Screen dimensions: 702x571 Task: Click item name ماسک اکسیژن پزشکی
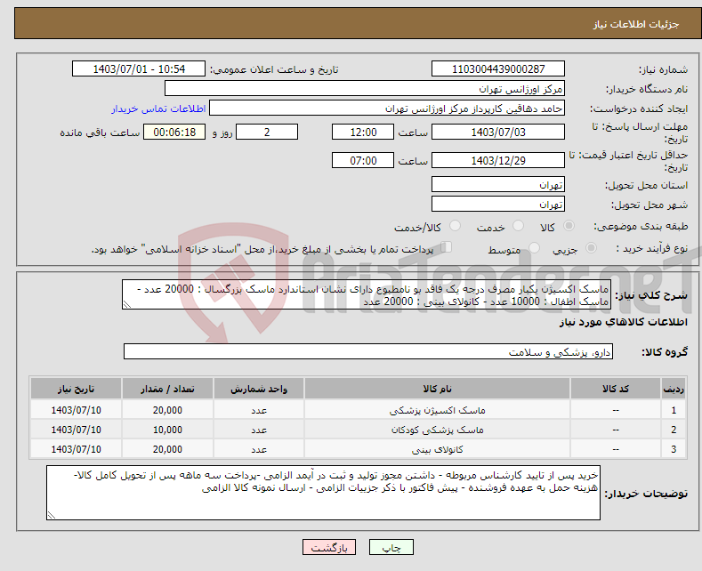point(437,410)
